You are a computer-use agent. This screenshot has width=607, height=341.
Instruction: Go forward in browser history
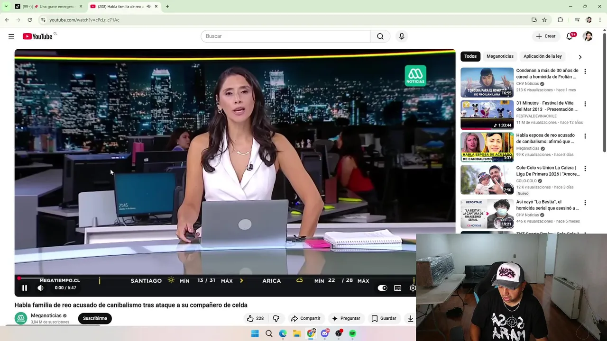(18, 20)
